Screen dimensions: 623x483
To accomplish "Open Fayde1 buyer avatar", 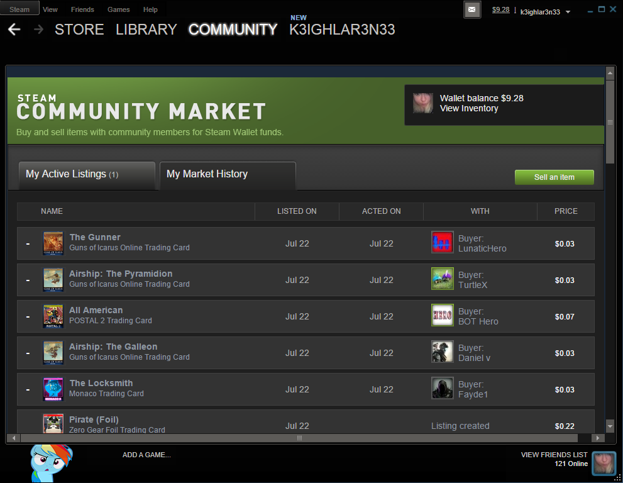I will point(442,389).
